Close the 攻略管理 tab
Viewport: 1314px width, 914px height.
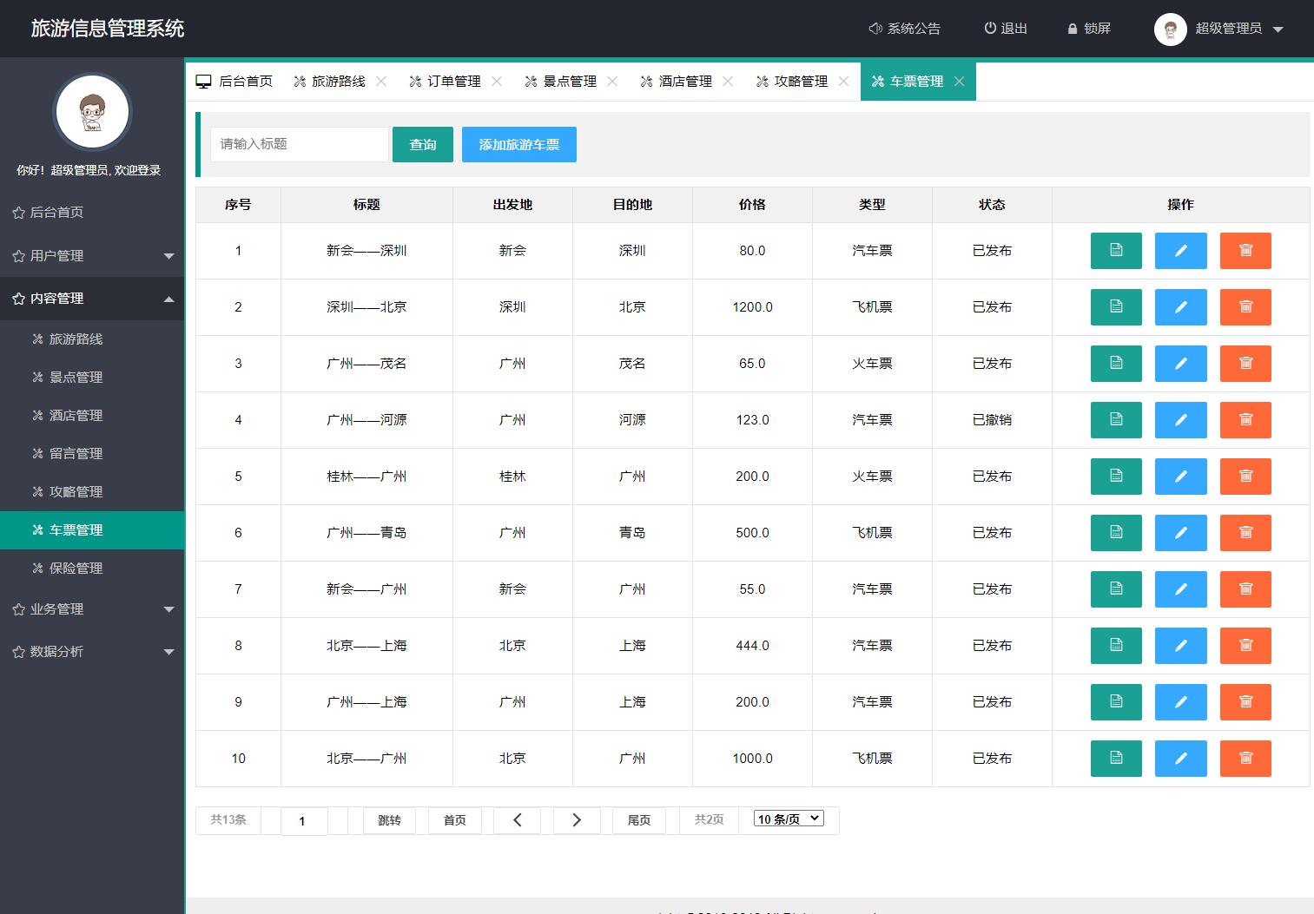pyautogui.click(x=845, y=81)
